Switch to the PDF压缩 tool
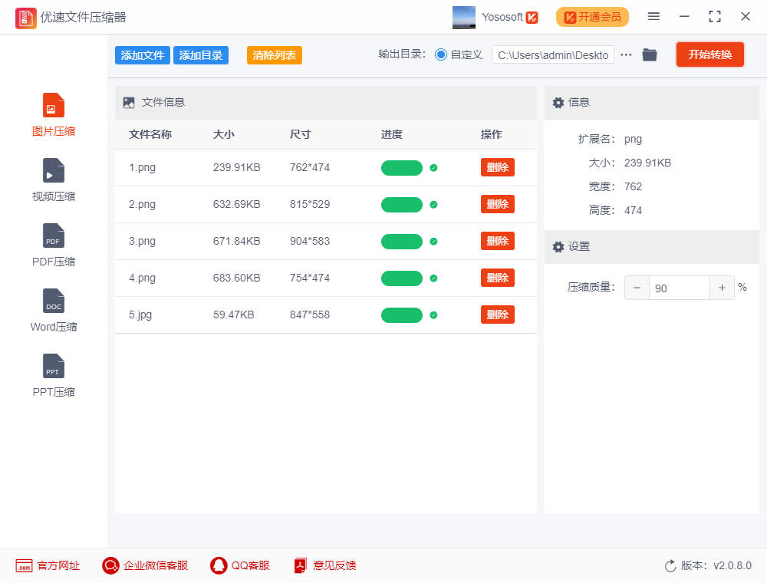Screen dimensions: 767x583 point(54,236)
